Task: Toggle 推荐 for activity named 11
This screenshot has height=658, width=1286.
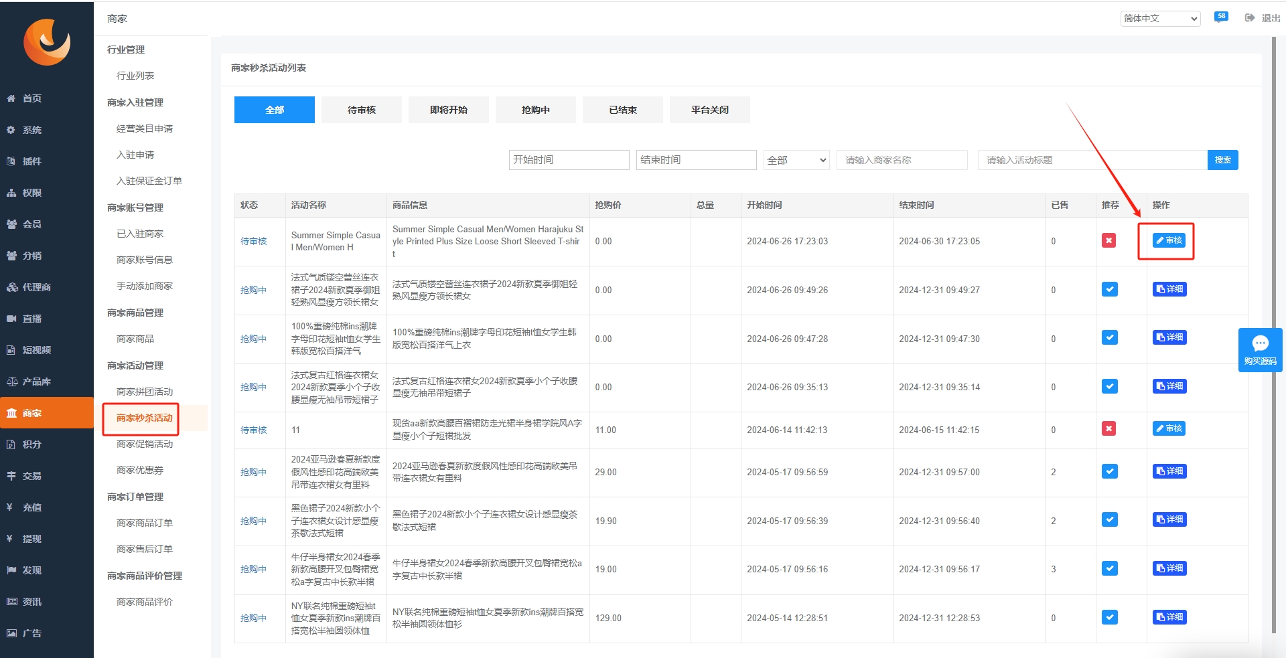Action: (1109, 428)
